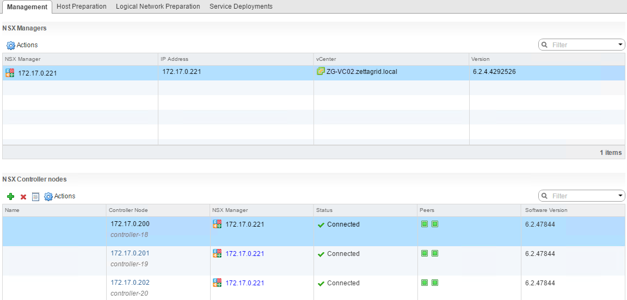Click Connected status text for controller-20
This screenshot has width=627, height=300.
[343, 283]
